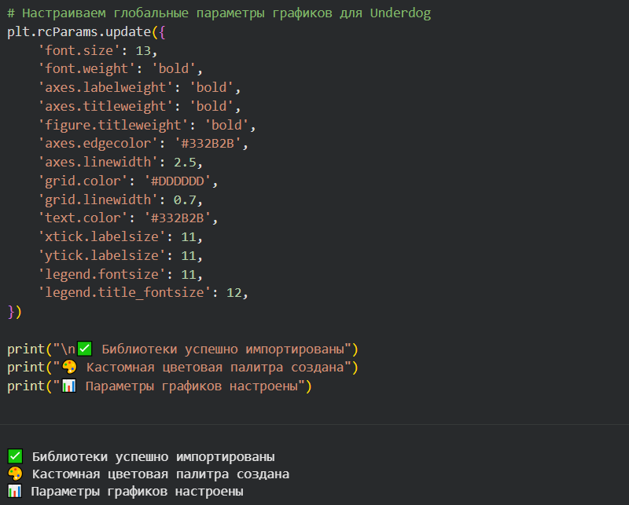Click the 'font.size' value 13

click(145, 50)
